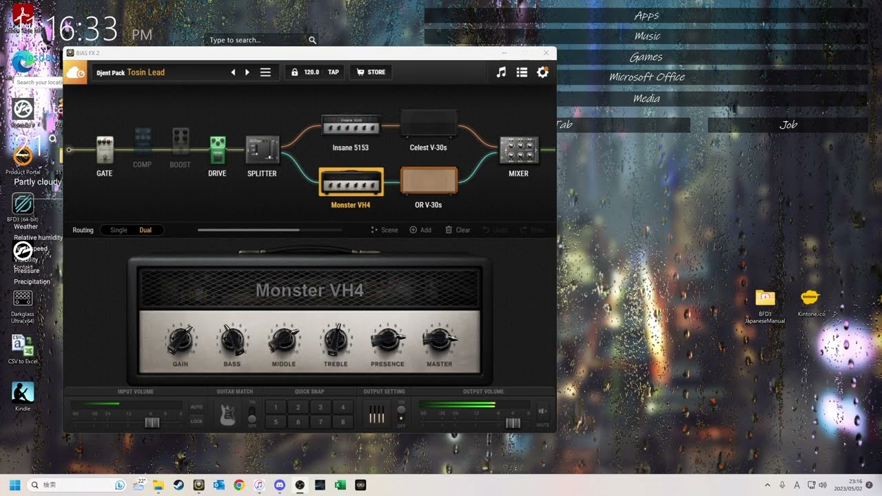The height and width of the screenshot is (496, 882).
Task: Enable AUTO input volume
Action: pyautogui.click(x=196, y=407)
